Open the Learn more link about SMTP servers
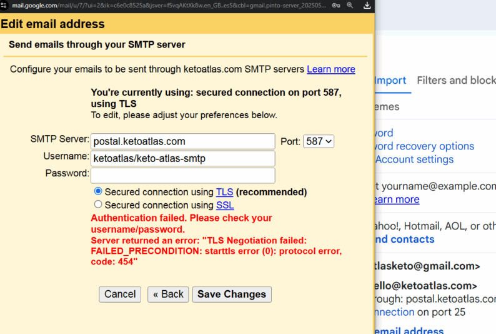Screen dimensions: 496x334 pyautogui.click(x=331, y=69)
